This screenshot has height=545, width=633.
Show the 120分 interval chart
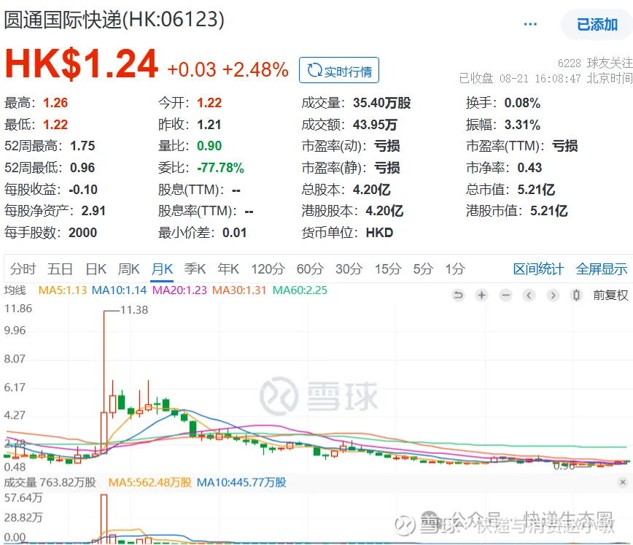pos(268,269)
